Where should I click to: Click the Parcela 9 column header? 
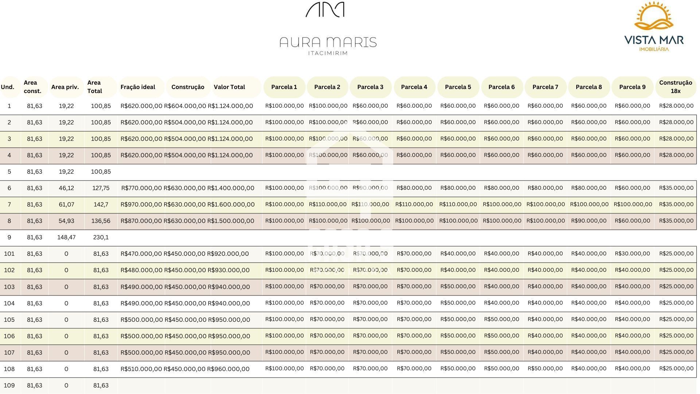click(x=632, y=87)
